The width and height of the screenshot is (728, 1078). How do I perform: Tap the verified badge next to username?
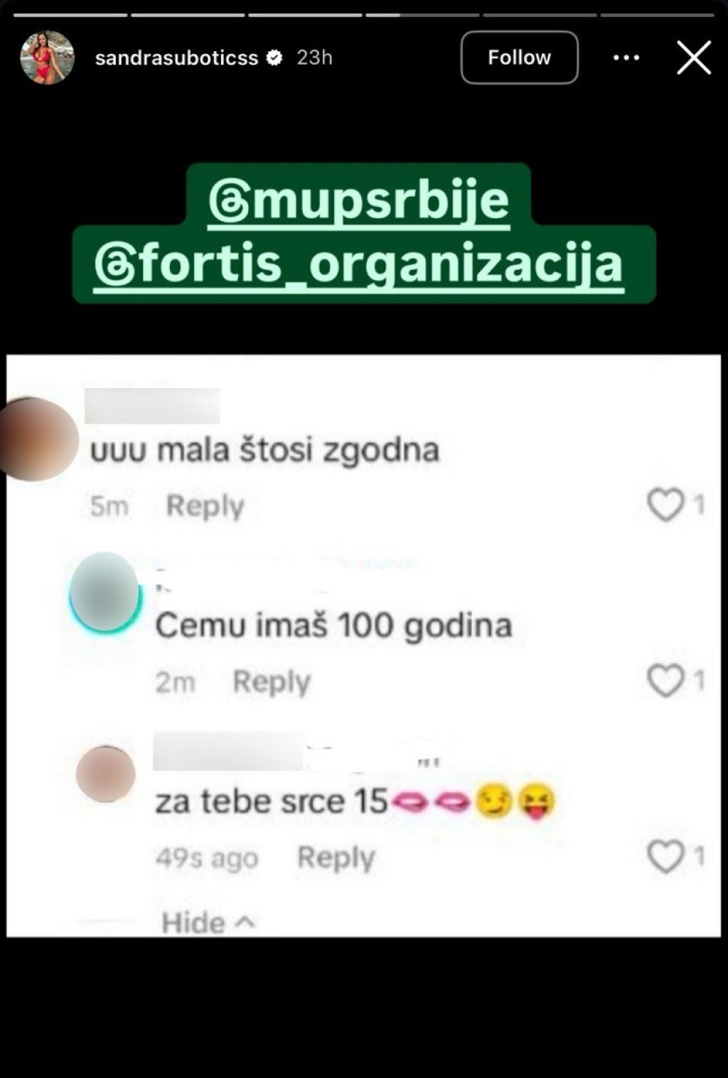274,58
